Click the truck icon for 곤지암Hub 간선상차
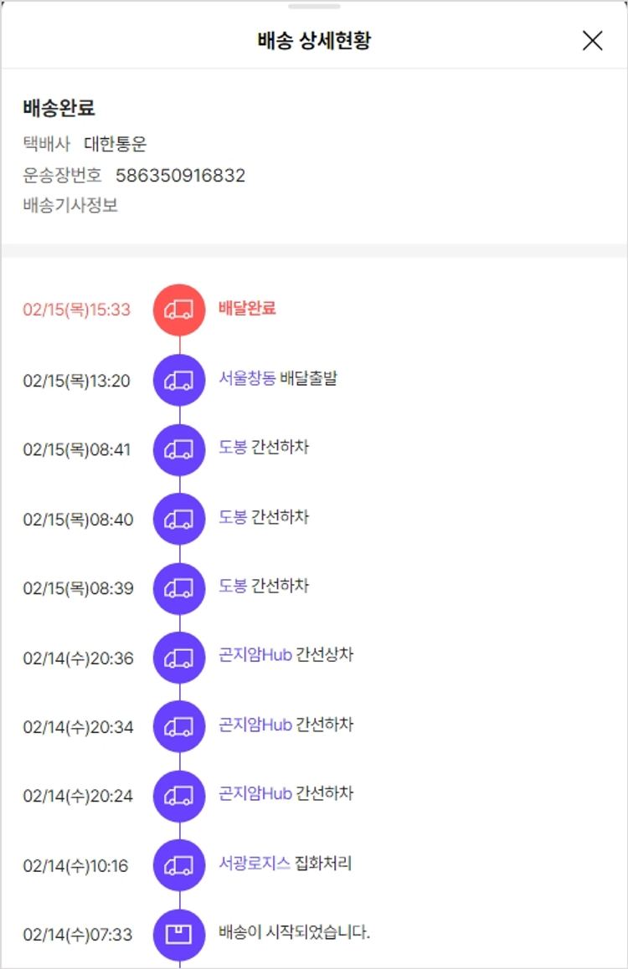Screen dimensions: 628x969 click(179, 658)
